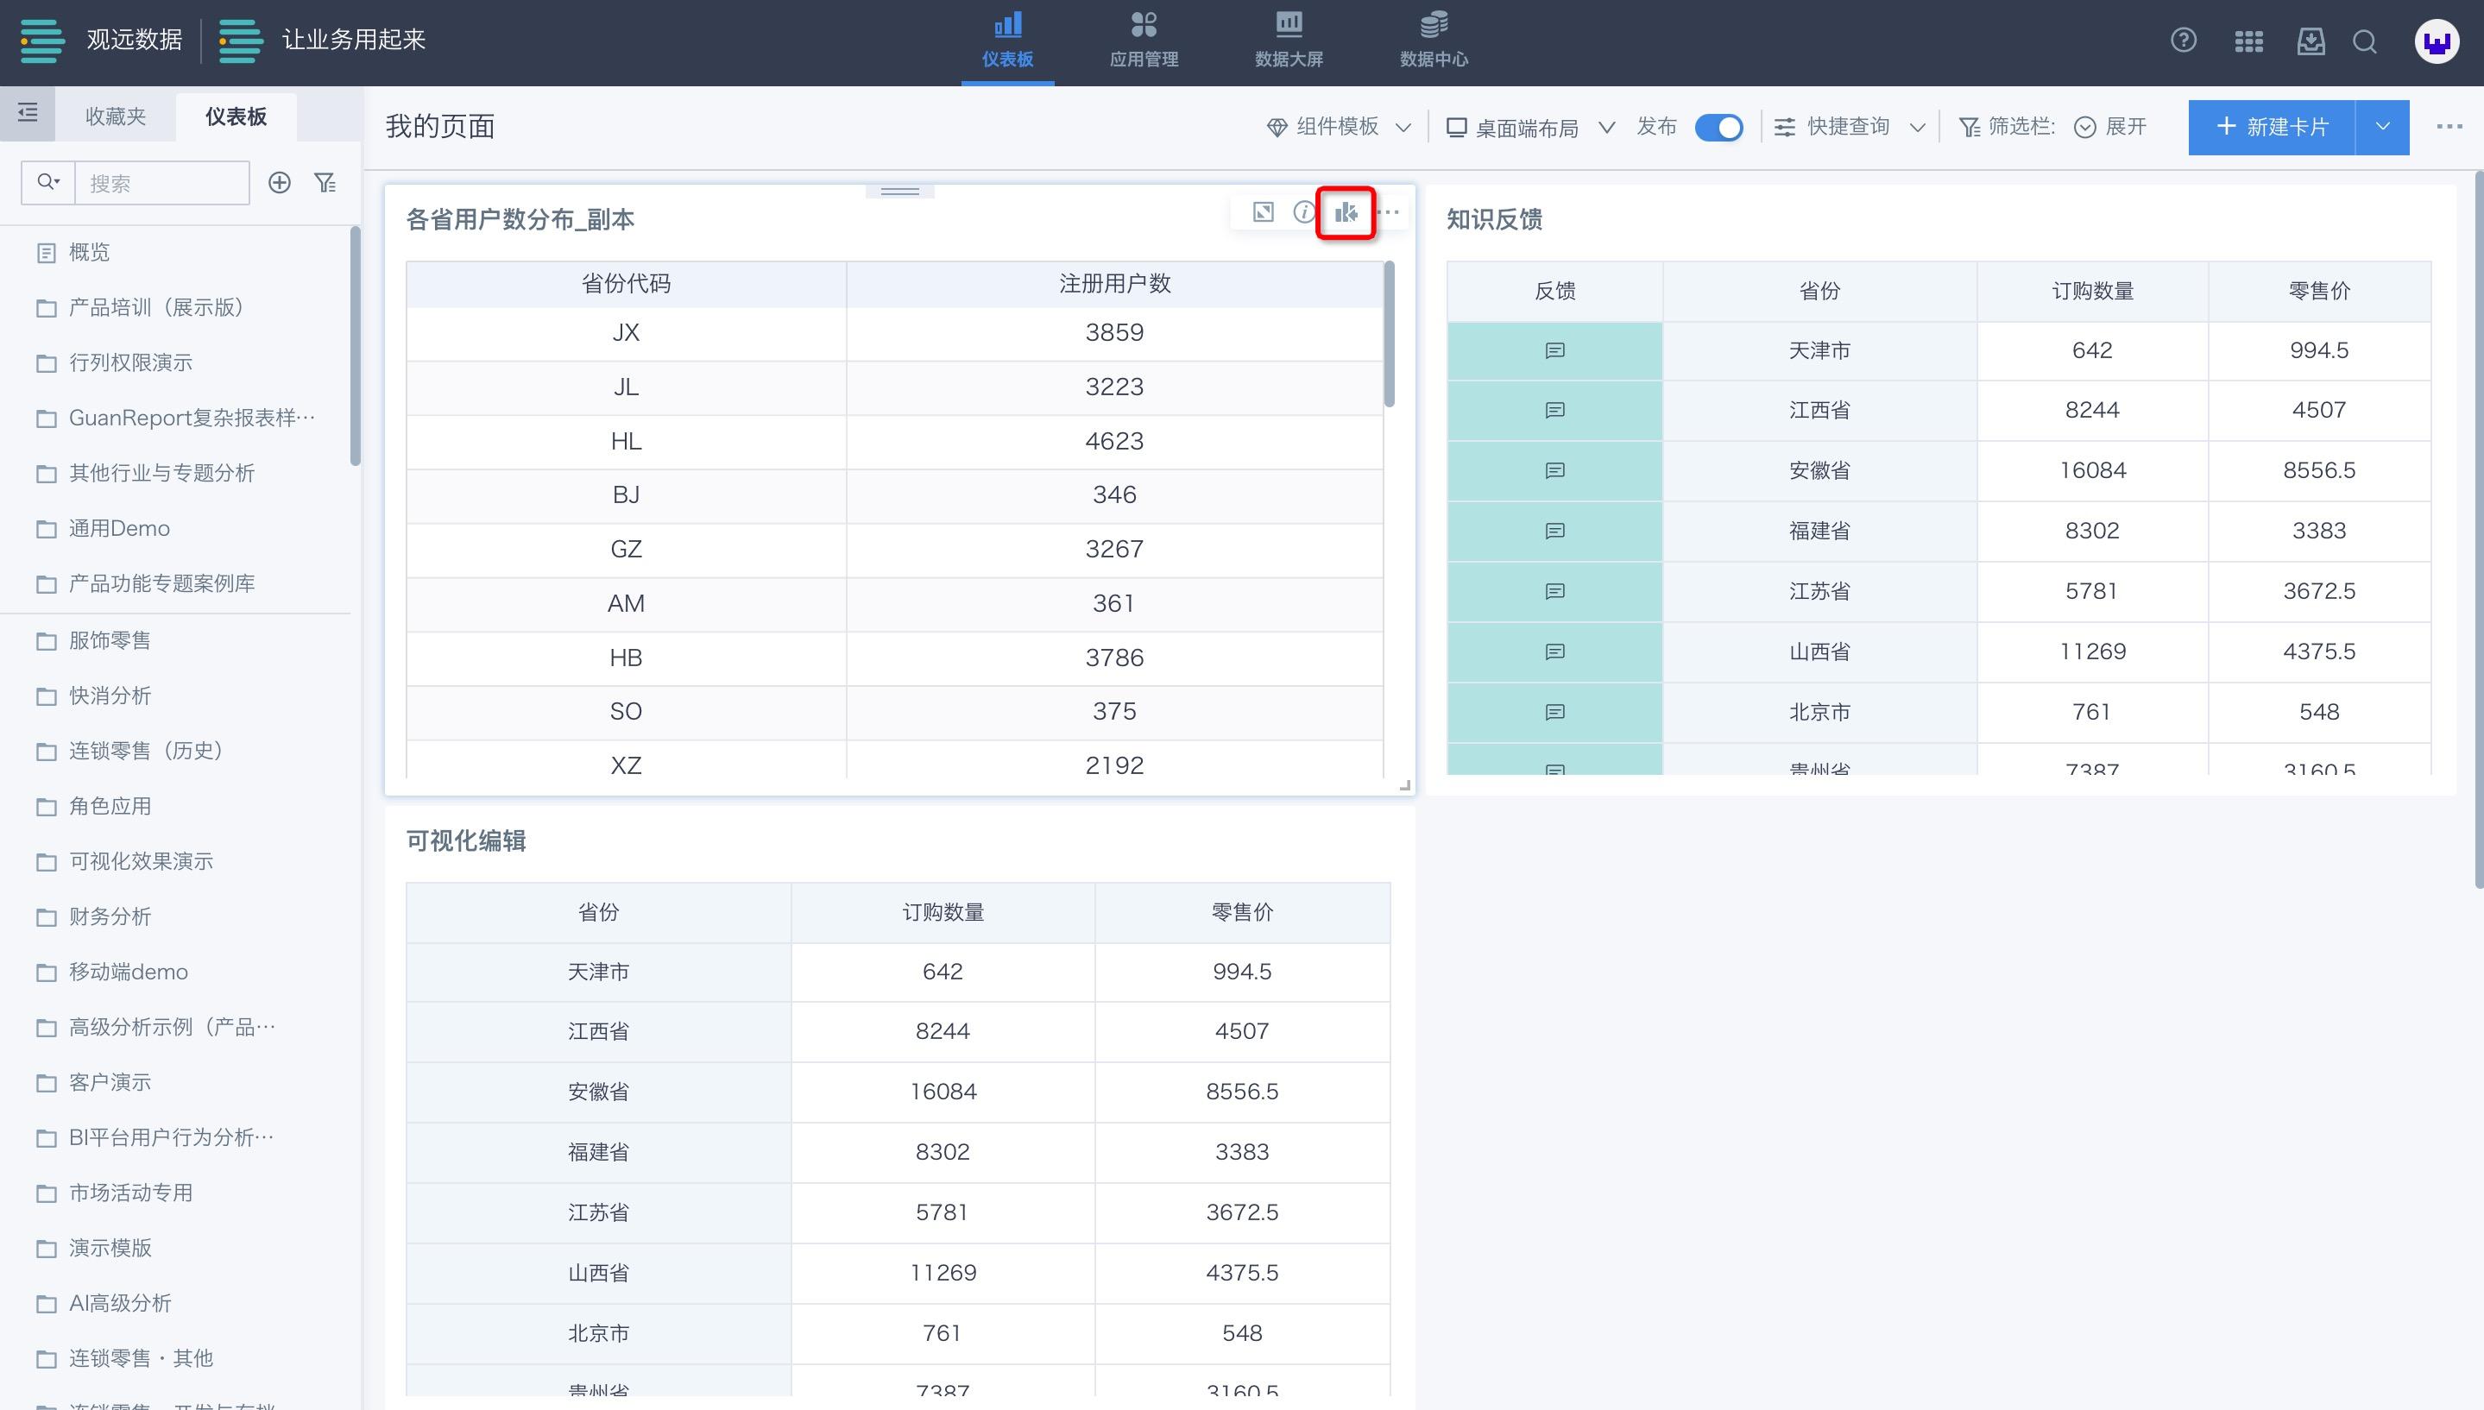Select the HL row code cell
This screenshot has width=2484, height=1410.
626,442
